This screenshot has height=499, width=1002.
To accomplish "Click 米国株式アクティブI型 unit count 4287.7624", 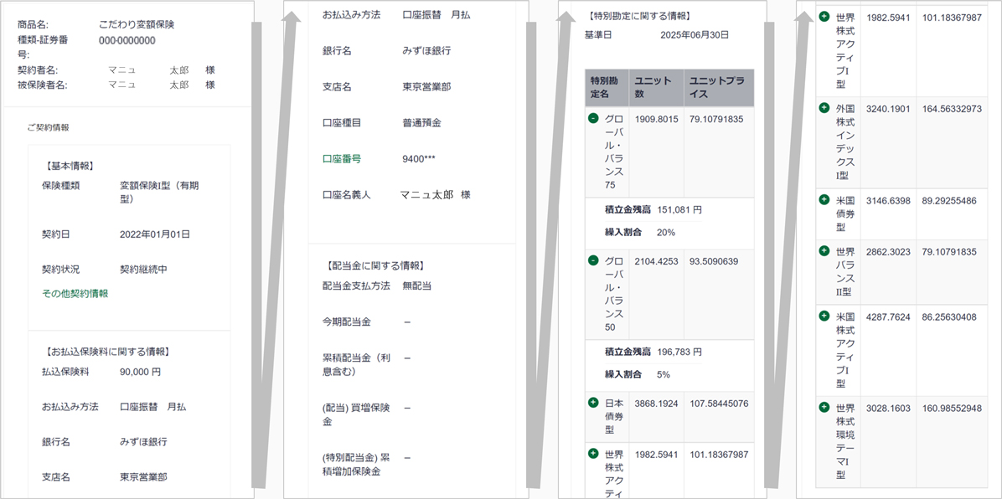I will [x=887, y=316].
